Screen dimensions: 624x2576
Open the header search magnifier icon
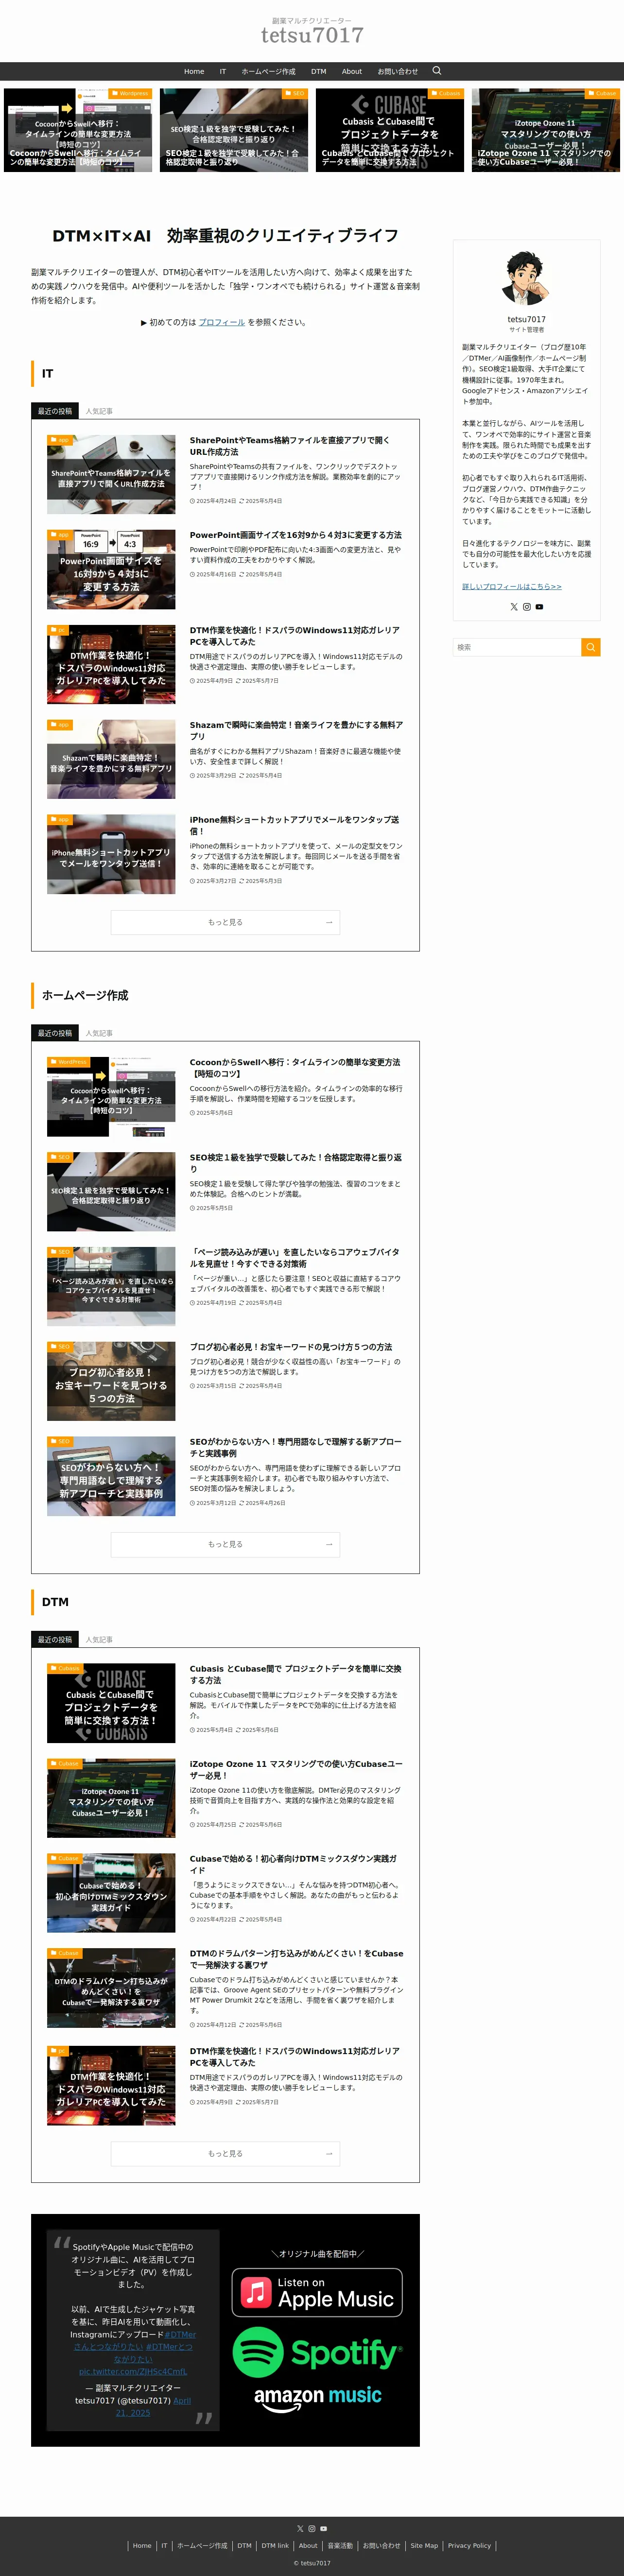click(436, 71)
